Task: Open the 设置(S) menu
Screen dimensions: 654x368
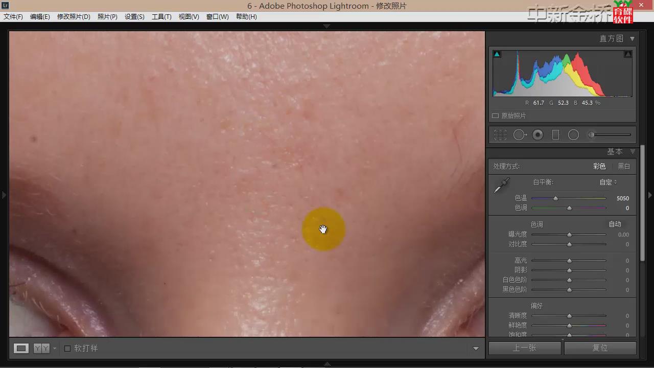Action: pos(134,16)
